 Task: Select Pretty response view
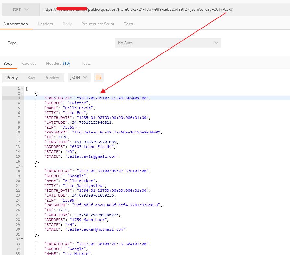pyautogui.click(x=12, y=77)
